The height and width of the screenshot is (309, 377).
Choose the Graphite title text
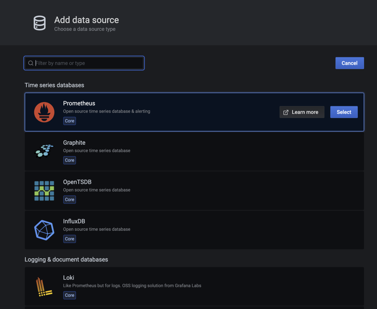point(74,143)
